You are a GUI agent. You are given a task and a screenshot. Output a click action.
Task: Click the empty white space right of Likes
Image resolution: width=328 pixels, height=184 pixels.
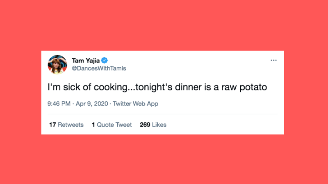click(225, 125)
